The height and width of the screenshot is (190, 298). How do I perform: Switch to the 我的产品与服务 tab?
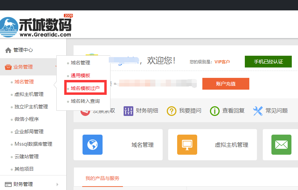coord(102,178)
